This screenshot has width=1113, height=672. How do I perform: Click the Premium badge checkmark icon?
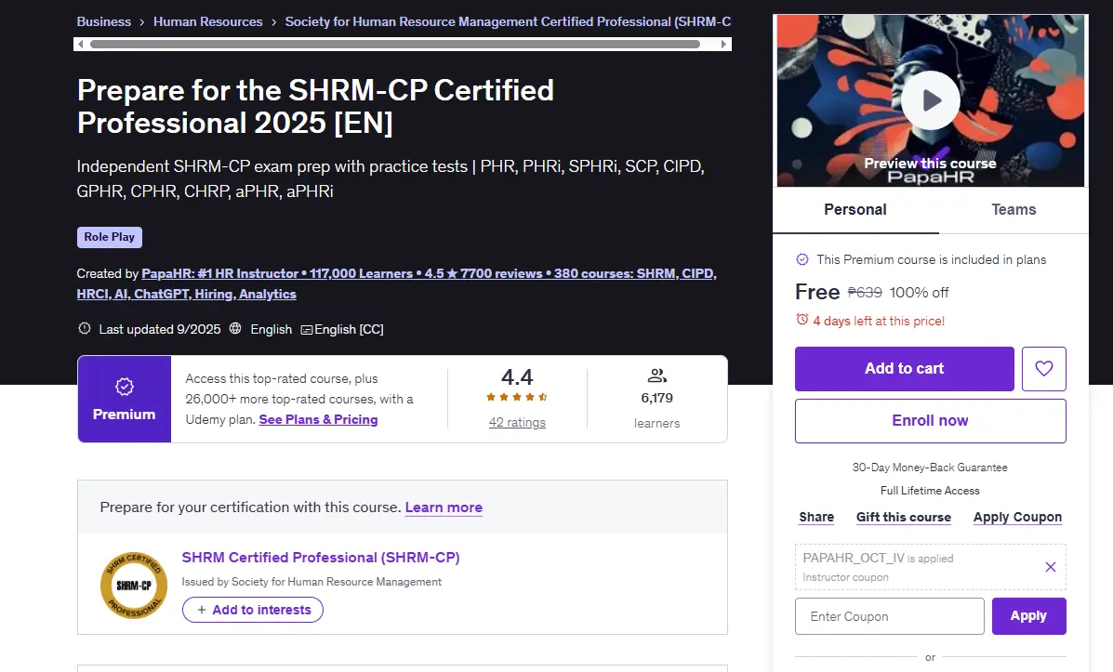(x=125, y=387)
